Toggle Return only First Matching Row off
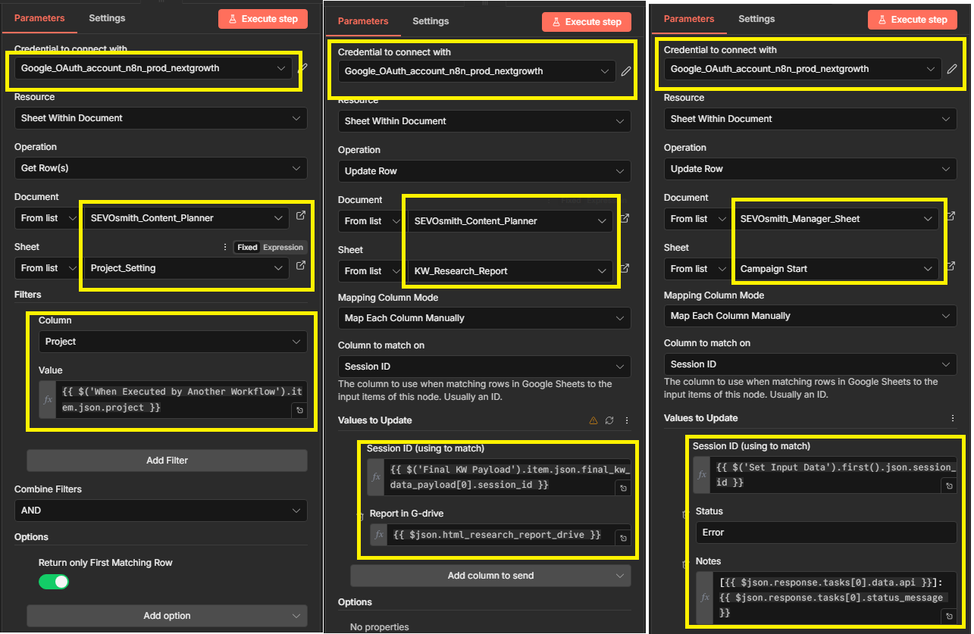The height and width of the screenshot is (634, 974). (x=54, y=582)
